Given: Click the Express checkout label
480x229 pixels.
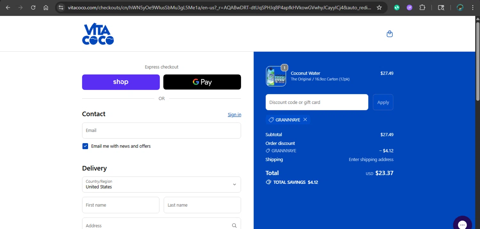Looking at the screenshot, I should [162, 67].
